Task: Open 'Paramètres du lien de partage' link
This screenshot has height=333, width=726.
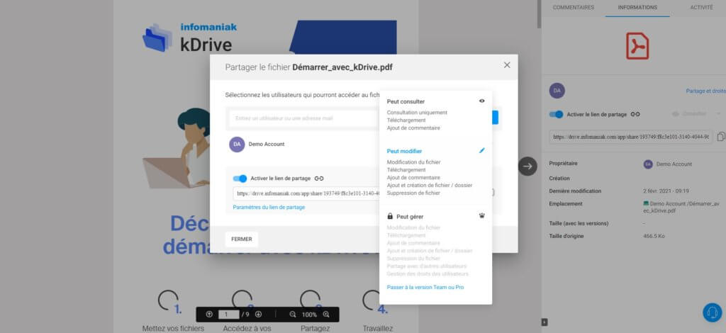Action: [269, 207]
